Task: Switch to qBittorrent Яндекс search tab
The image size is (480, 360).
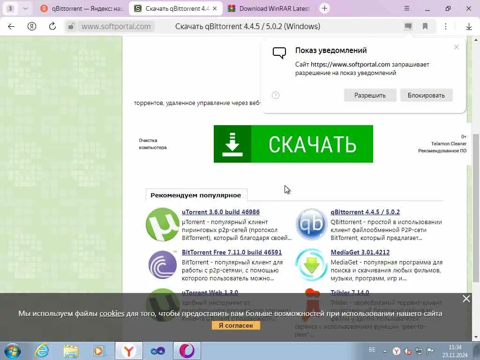Action: 82,8
